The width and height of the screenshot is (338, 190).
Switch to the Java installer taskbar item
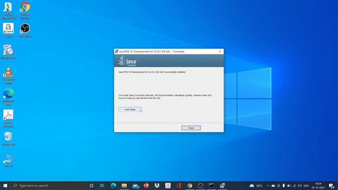222,185
